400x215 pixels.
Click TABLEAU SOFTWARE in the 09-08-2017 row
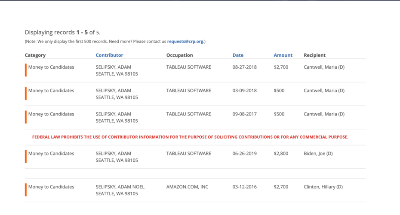(188, 114)
